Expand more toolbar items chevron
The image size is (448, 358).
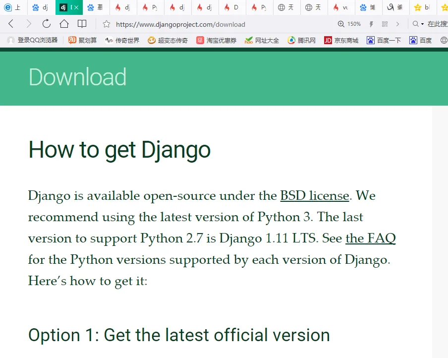tap(397, 24)
